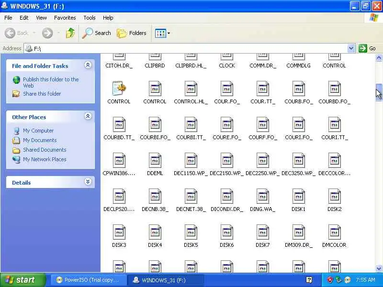Select the DM309.DR_ file icon
The height and width of the screenshot is (287, 383).
298,232
